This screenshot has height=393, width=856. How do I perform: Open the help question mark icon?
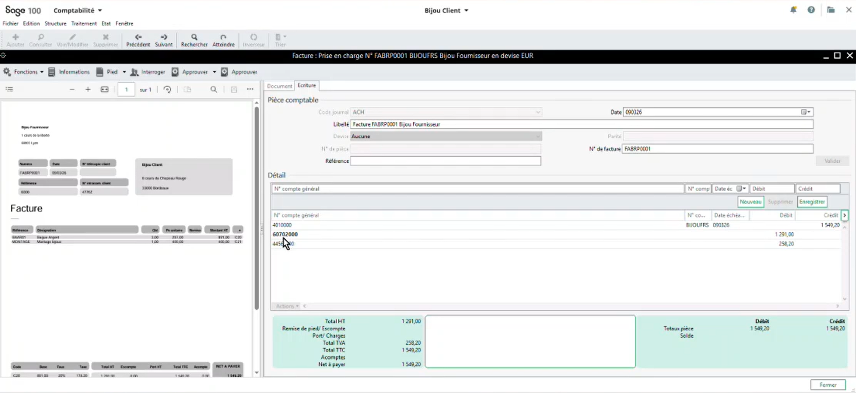coord(811,10)
